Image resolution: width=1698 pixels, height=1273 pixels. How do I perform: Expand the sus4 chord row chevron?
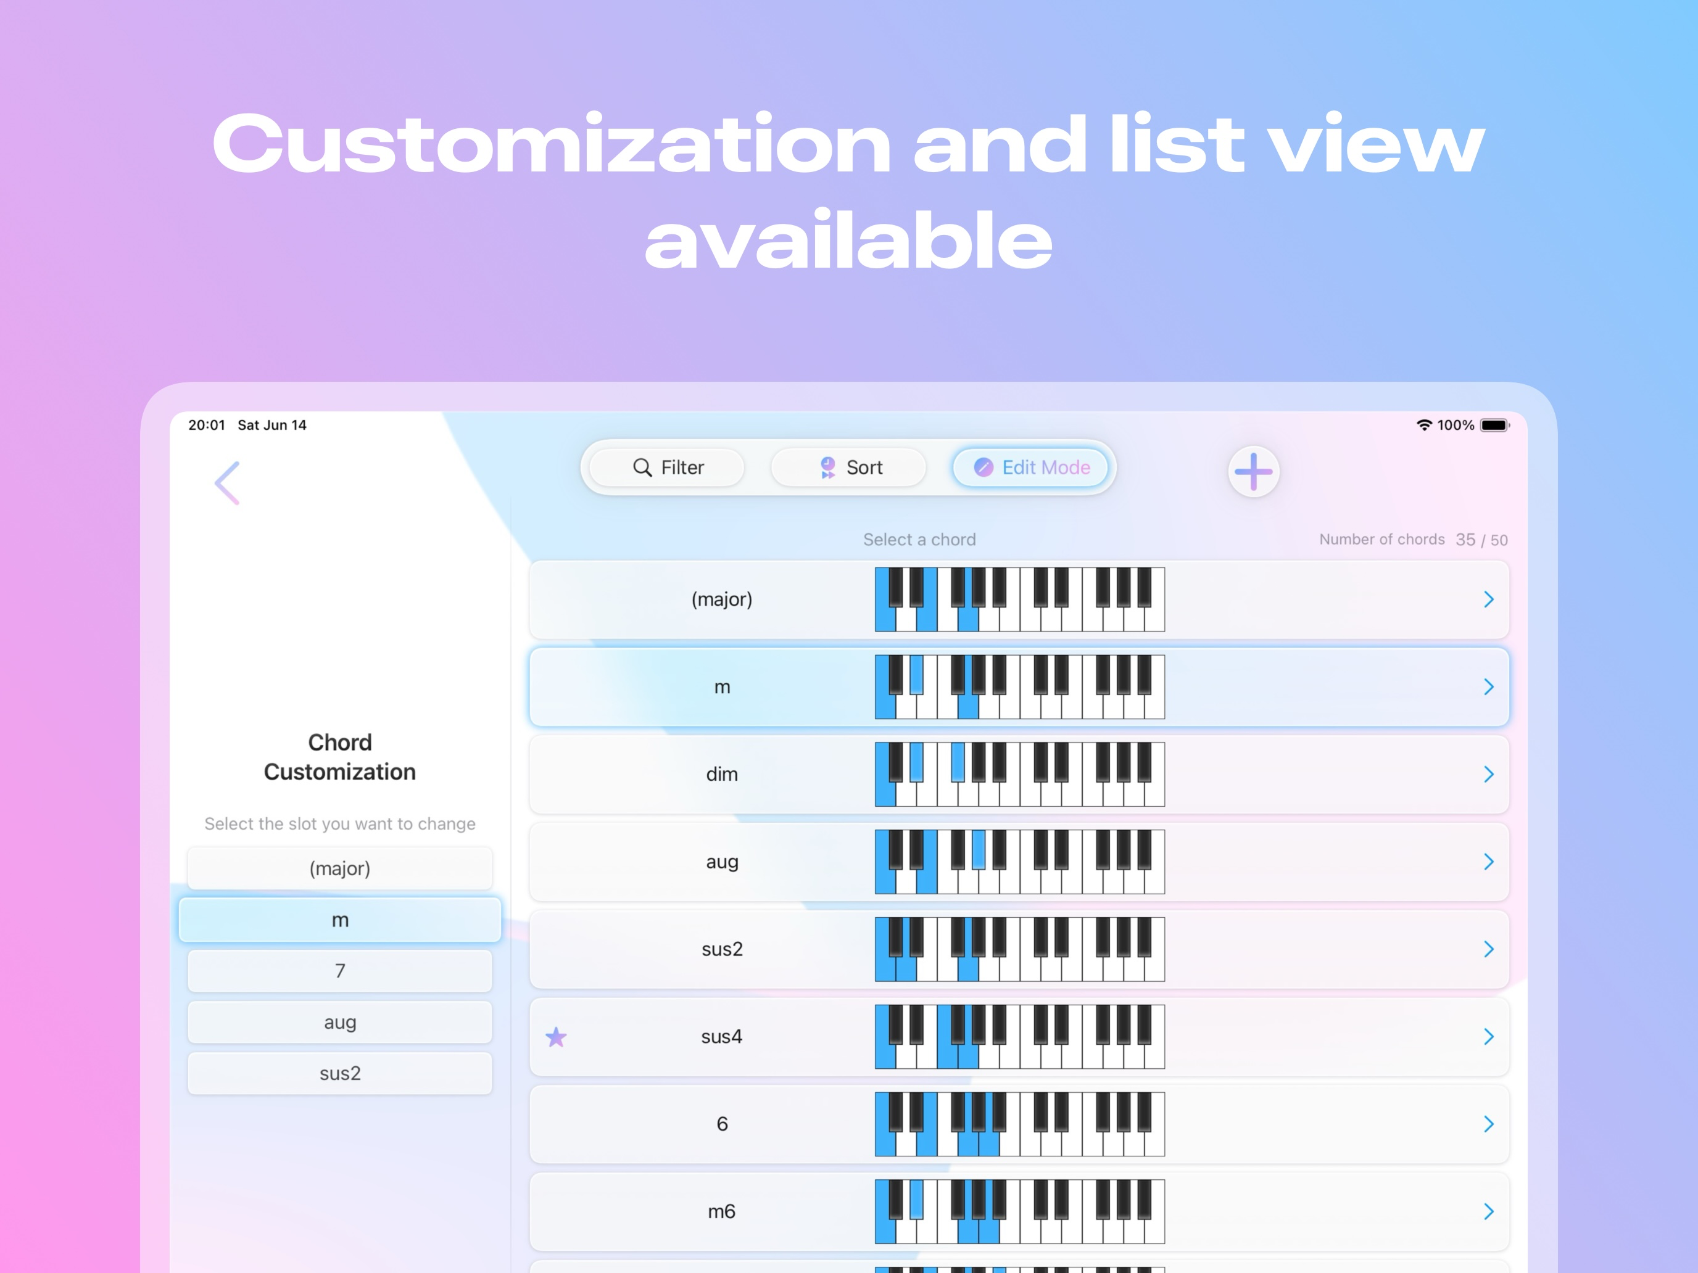[1488, 1037]
